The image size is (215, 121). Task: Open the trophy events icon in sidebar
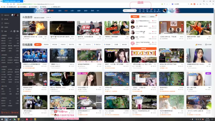point(2,31)
